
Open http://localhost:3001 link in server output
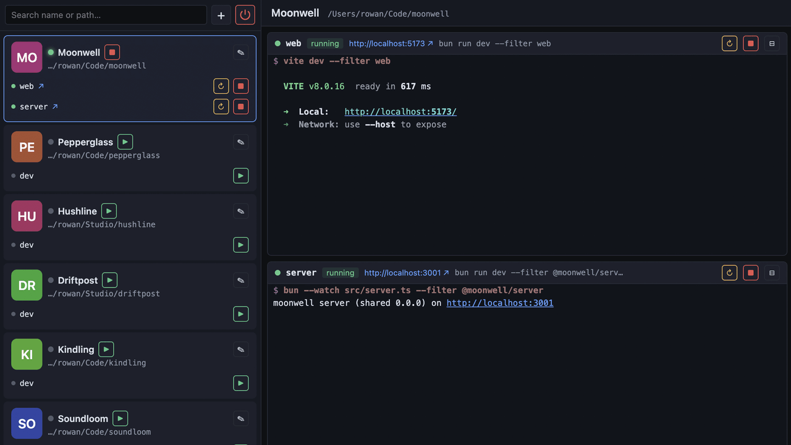(x=500, y=303)
